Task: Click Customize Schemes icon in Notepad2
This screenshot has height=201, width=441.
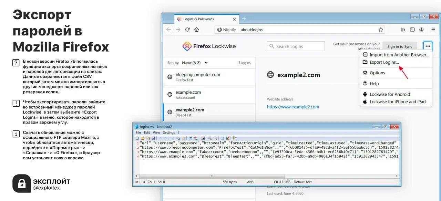Action: (228, 138)
